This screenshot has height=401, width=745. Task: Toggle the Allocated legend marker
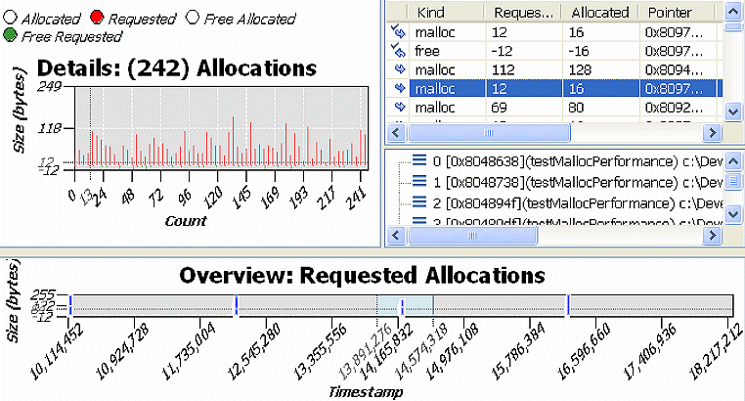(10, 19)
